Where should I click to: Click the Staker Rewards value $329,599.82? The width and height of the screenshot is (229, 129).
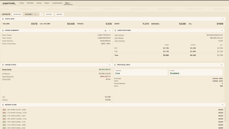105,41
